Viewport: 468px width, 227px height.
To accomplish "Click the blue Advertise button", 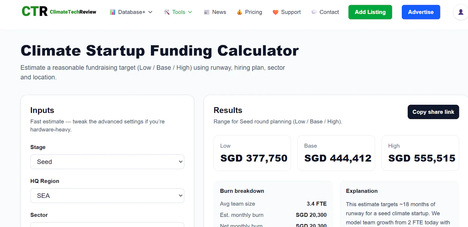I will tap(421, 12).
